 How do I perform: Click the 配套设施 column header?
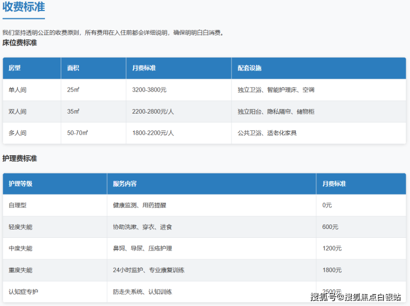[249, 68]
